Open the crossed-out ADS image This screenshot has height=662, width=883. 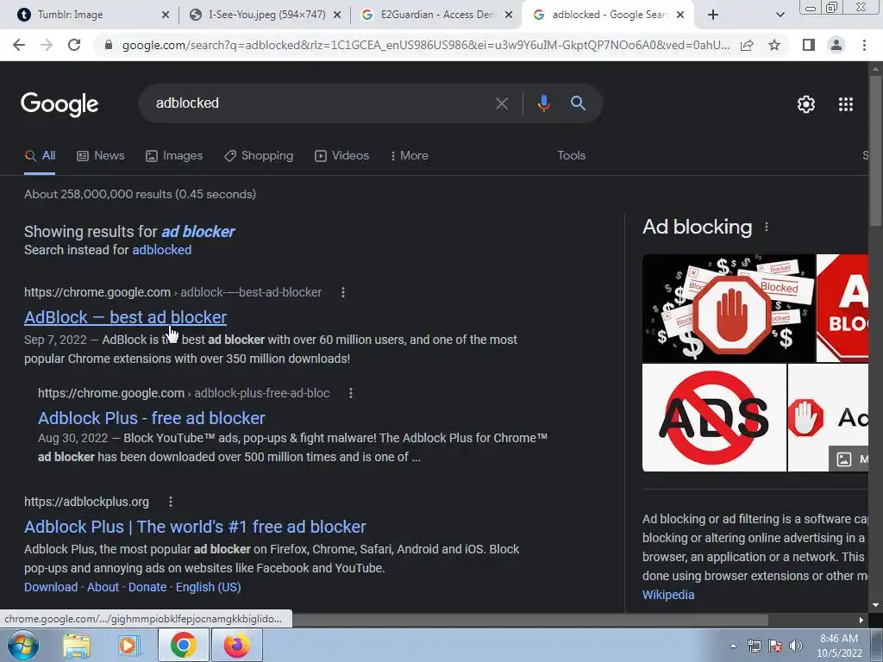click(714, 418)
